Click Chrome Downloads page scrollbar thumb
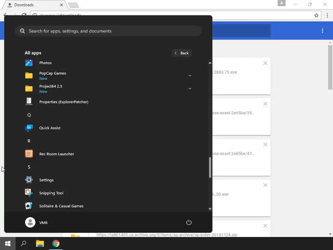 (x=330, y=67)
